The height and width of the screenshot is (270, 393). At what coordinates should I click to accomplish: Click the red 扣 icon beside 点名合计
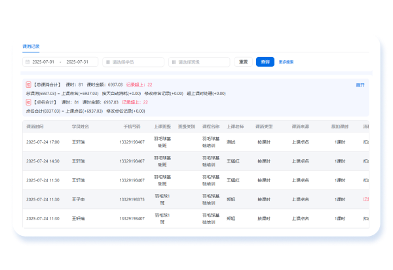point(28,102)
